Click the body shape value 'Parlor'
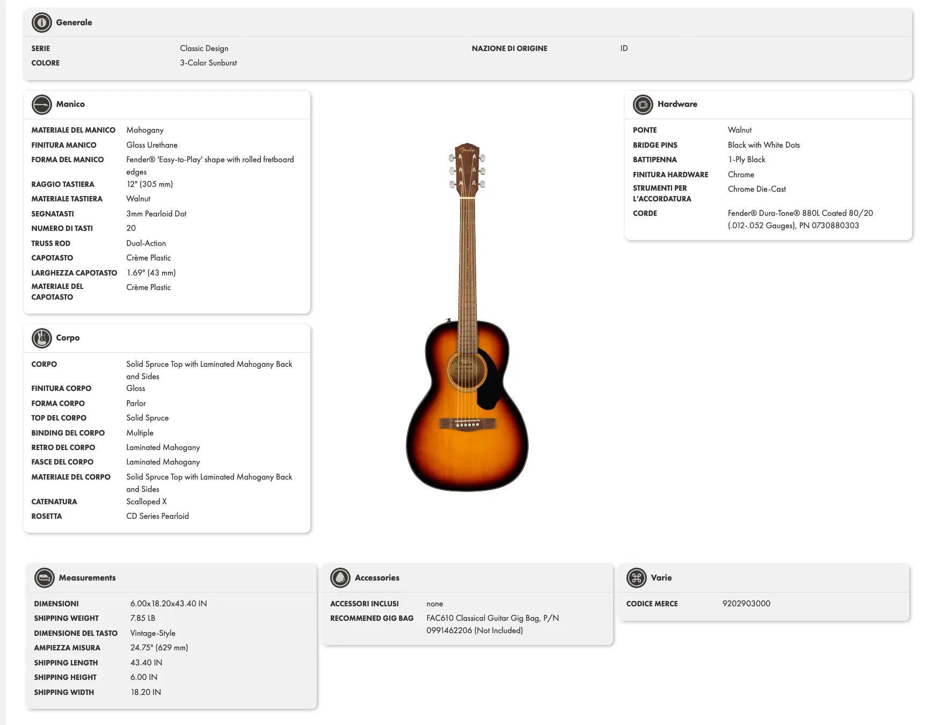Viewport: 926px width, 725px height. pyautogui.click(x=136, y=403)
